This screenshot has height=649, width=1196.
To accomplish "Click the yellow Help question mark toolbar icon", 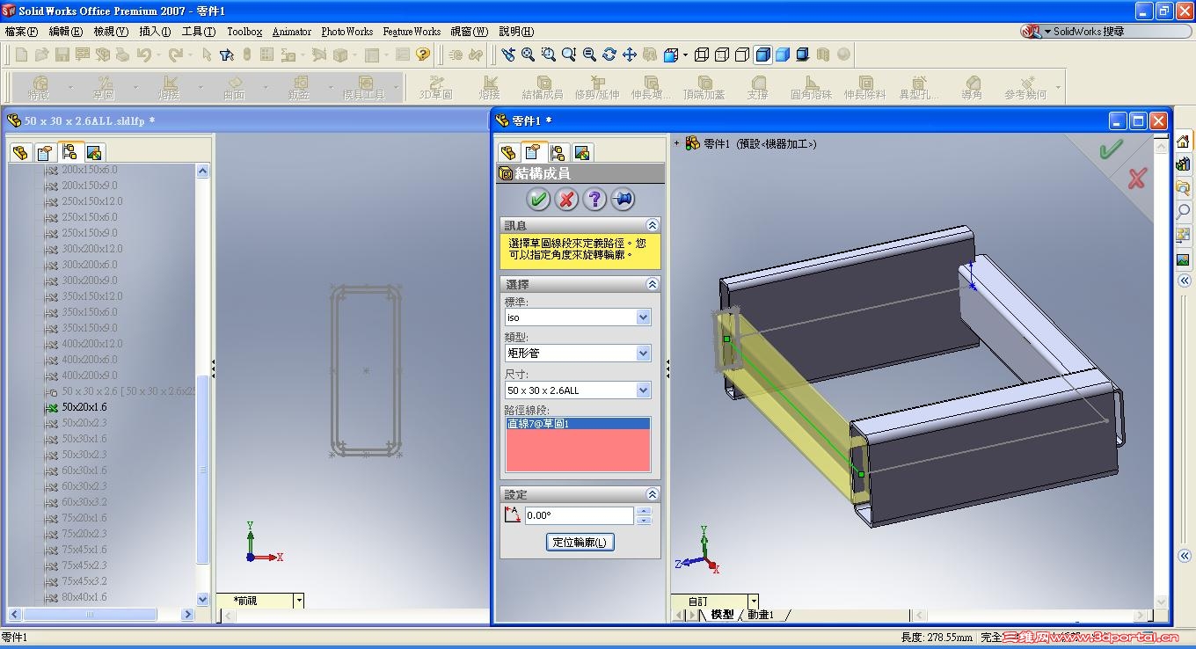I will click(x=423, y=55).
